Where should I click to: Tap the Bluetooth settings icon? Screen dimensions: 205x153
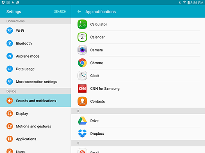(9, 43)
